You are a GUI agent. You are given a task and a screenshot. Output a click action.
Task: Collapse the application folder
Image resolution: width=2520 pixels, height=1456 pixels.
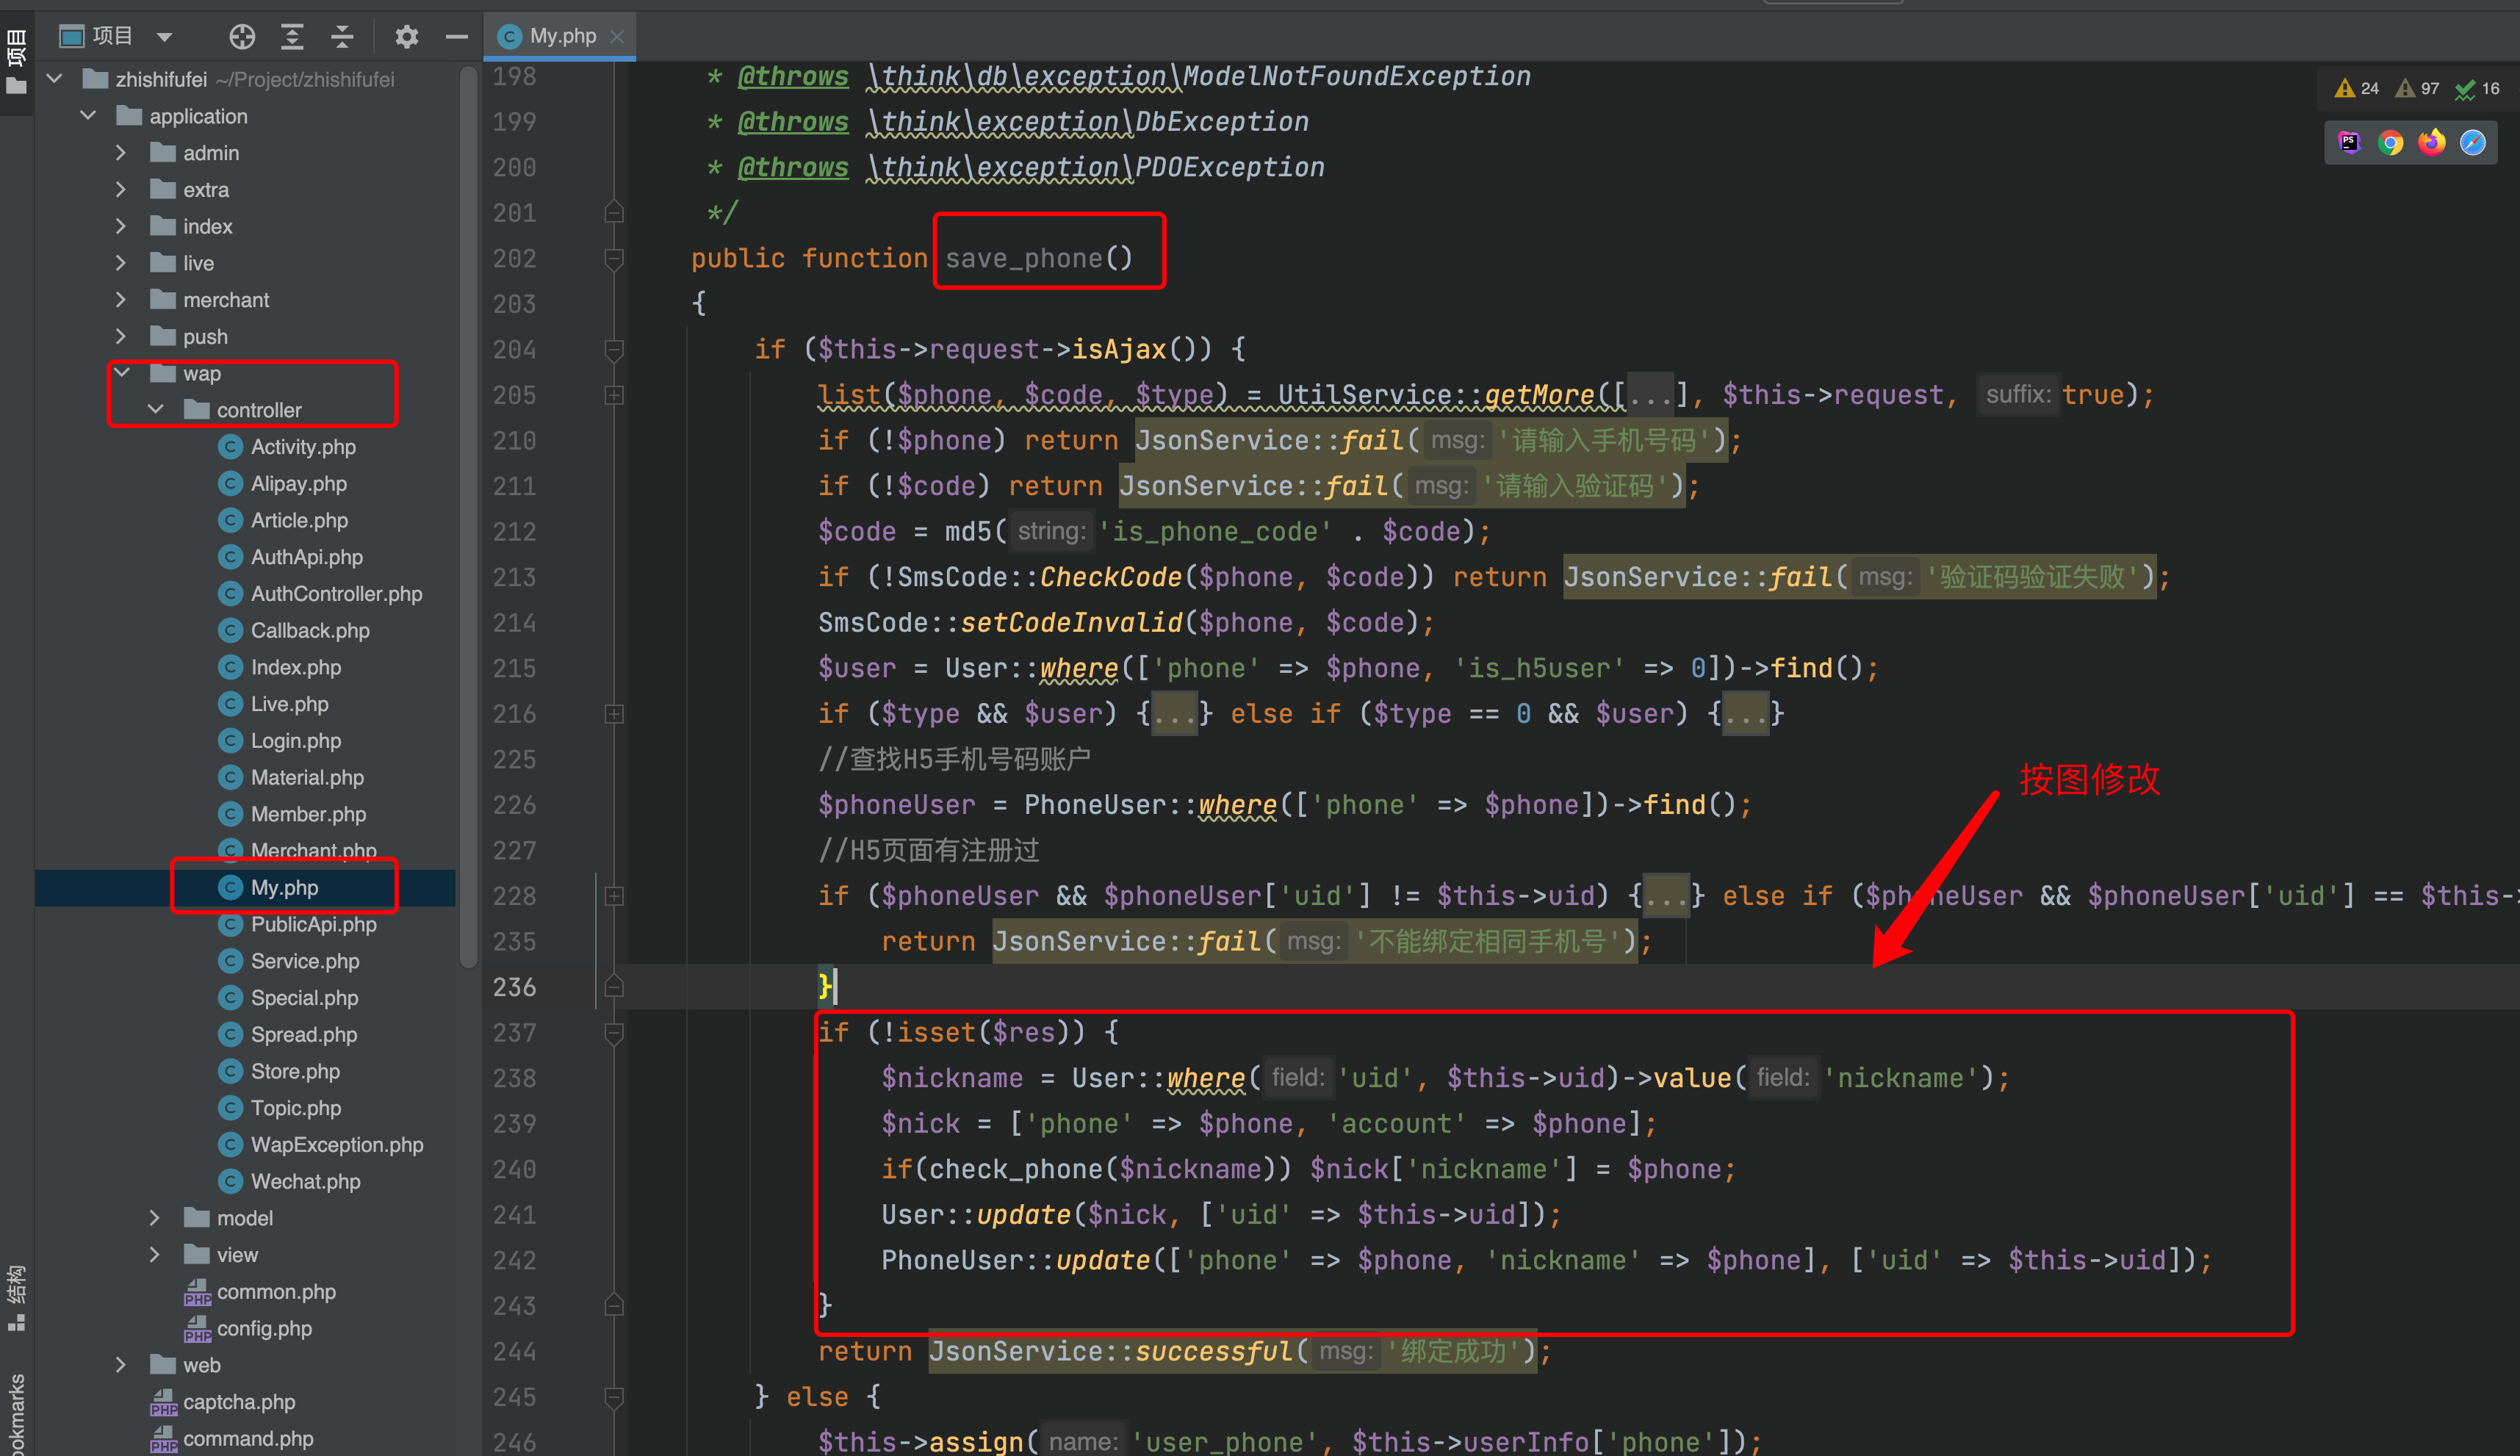point(88,116)
